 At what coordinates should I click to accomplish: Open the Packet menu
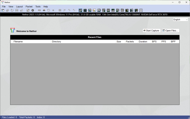click(29, 7)
